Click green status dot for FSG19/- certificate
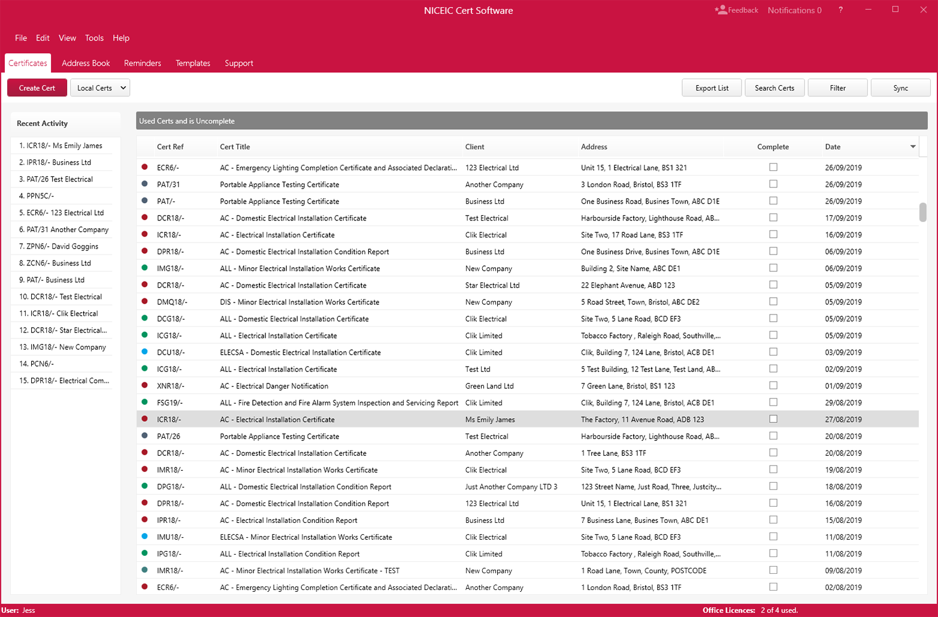The height and width of the screenshot is (617, 938). coord(144,402)
